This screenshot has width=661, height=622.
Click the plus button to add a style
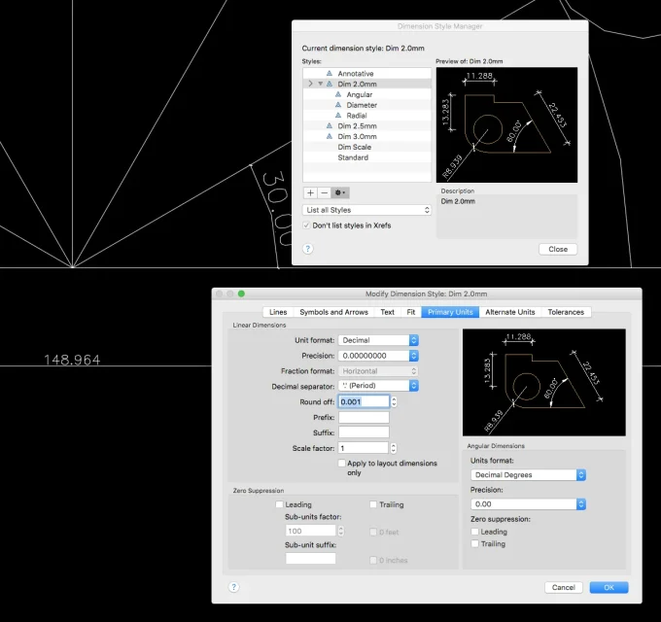point(310,193)
